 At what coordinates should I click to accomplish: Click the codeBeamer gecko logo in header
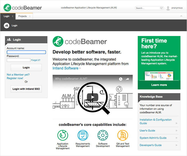tap(7, 8)
